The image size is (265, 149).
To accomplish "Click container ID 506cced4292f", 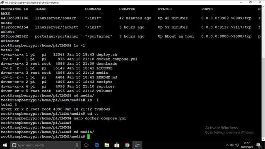I will click(14, 36).
